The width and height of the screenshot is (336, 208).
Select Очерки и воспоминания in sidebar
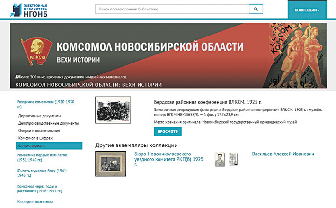(39, 131)
